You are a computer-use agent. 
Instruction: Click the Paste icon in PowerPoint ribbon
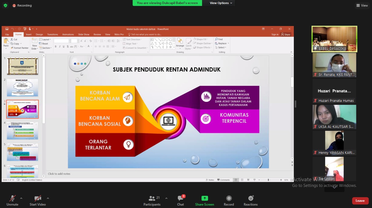pyautogui.click(x=6, y=42)
